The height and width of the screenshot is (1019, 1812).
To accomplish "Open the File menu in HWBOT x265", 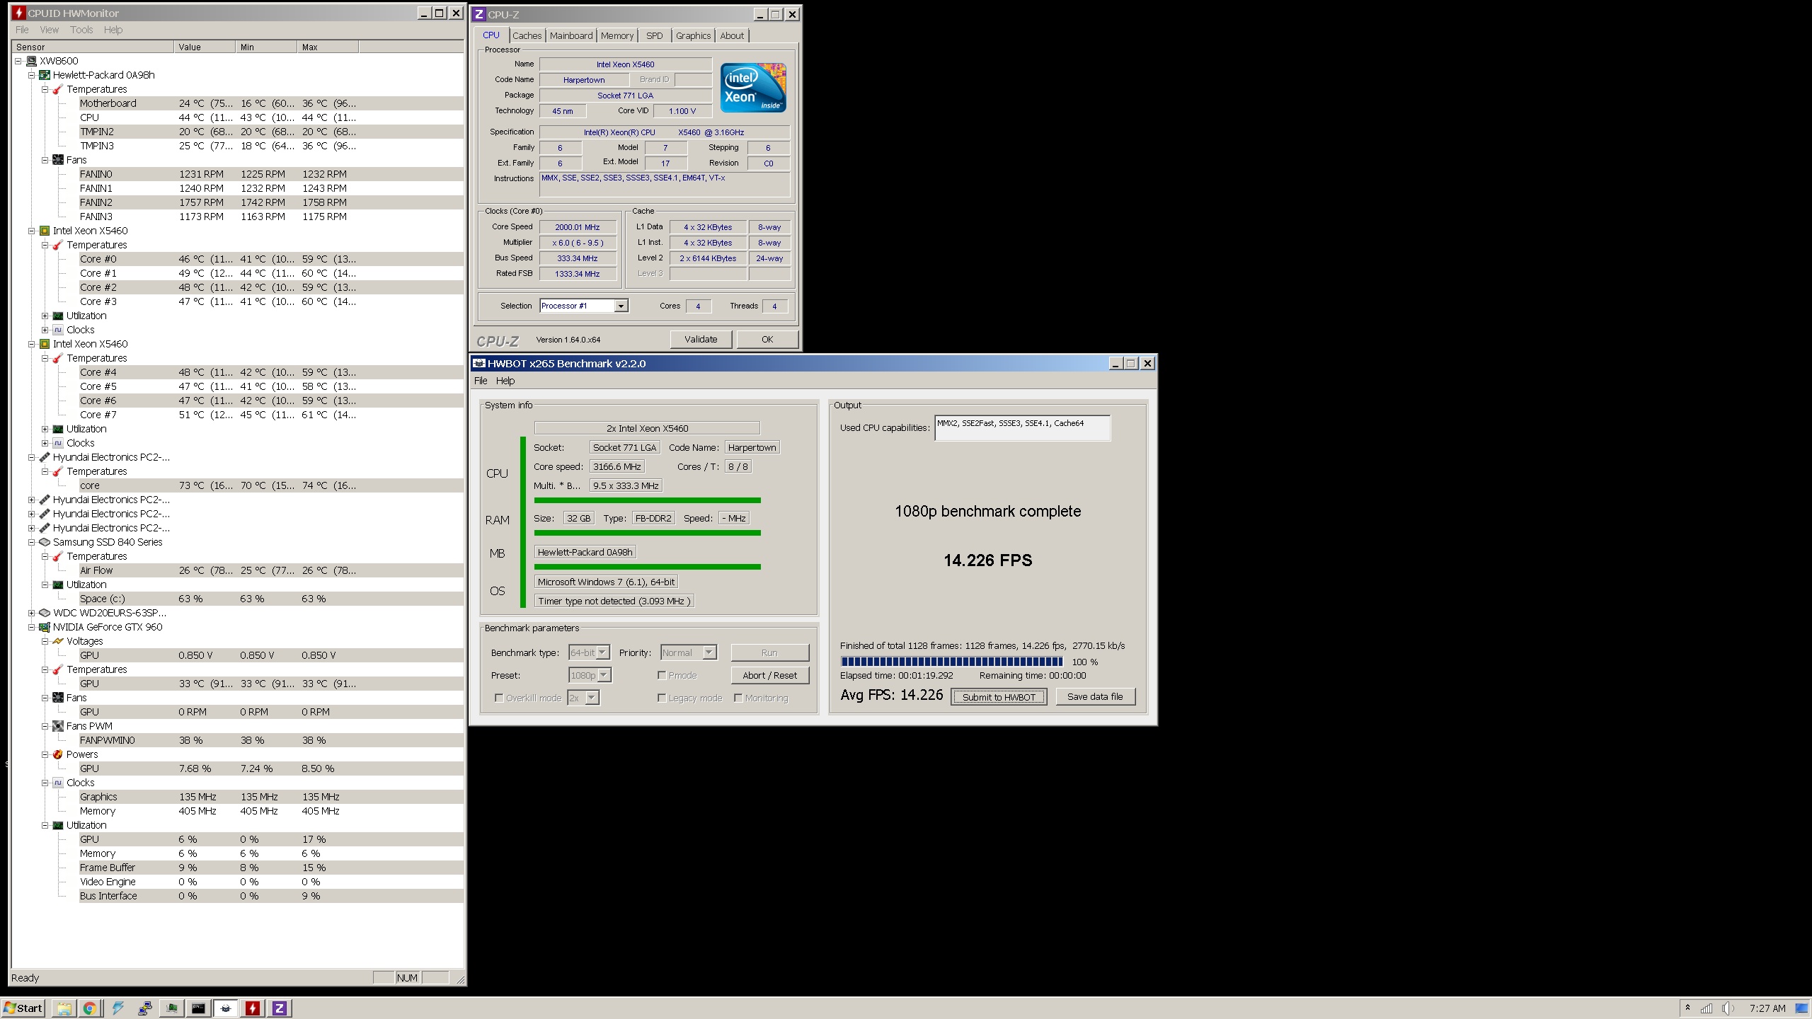I will pyautogui.click(x=481, y=381).
